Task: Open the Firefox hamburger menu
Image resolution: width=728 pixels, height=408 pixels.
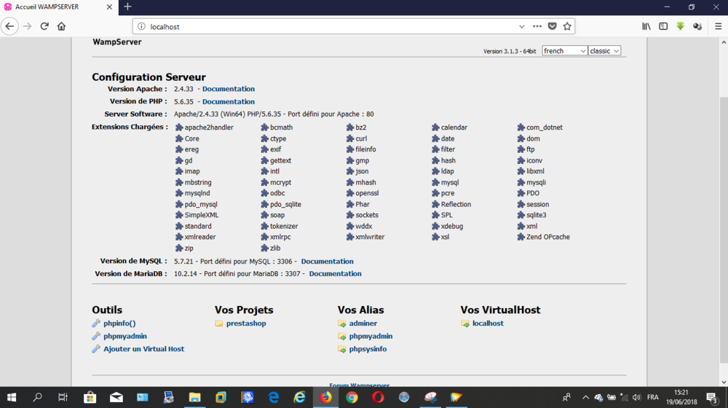Action: 719,26
